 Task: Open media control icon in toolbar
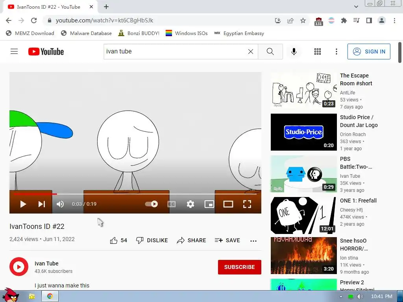click(356, 20)
